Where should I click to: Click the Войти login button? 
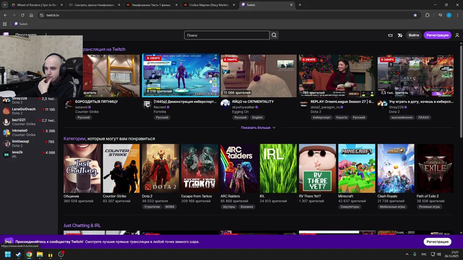[413, 35]
